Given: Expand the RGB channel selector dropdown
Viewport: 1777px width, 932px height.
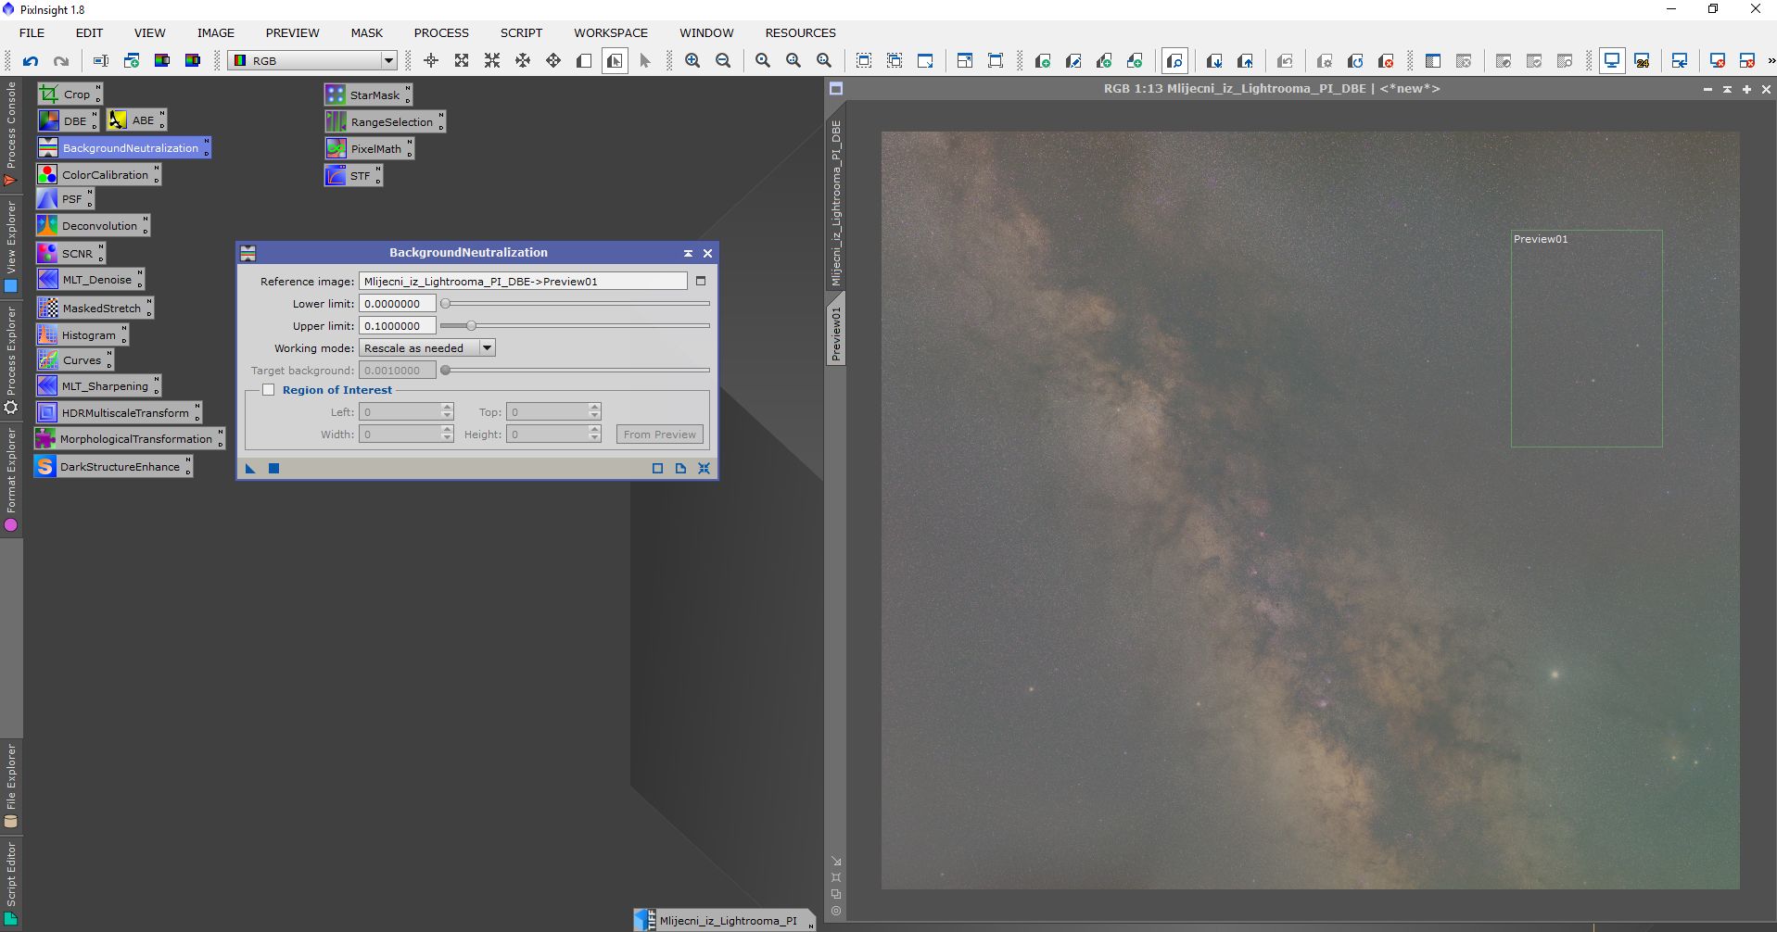Looking at the screenshot, I should click(x=388, y=61).
